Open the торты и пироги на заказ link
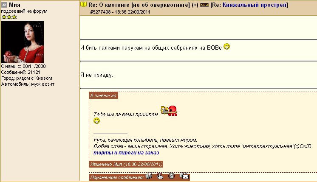This screenshot has width=317, height=182. coord(126,152)
